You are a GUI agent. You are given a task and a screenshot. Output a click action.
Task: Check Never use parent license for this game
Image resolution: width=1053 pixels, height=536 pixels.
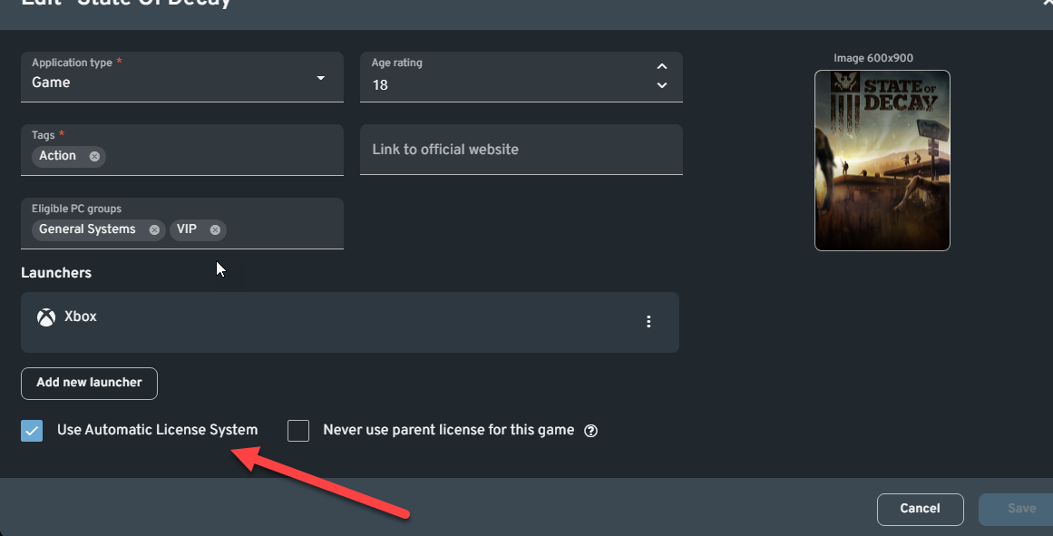click(x=298, y=431)
